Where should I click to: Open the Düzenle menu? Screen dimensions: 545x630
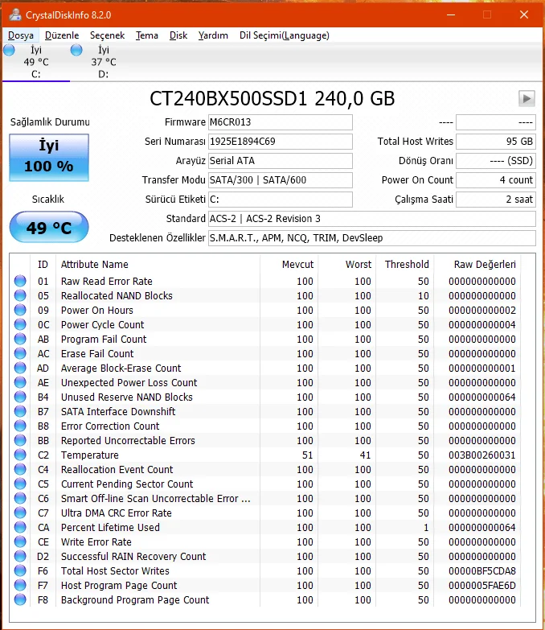click(62, 35)
